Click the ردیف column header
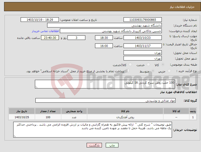Image resolution: width=201 pixels, height=152 pixels. [x=193, y=111]
